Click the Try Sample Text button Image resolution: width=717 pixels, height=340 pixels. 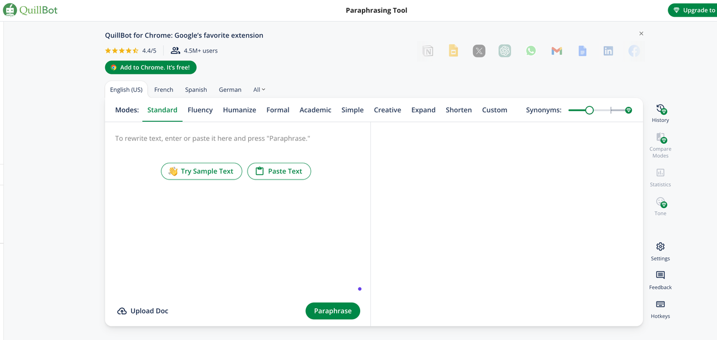(202, 171)
